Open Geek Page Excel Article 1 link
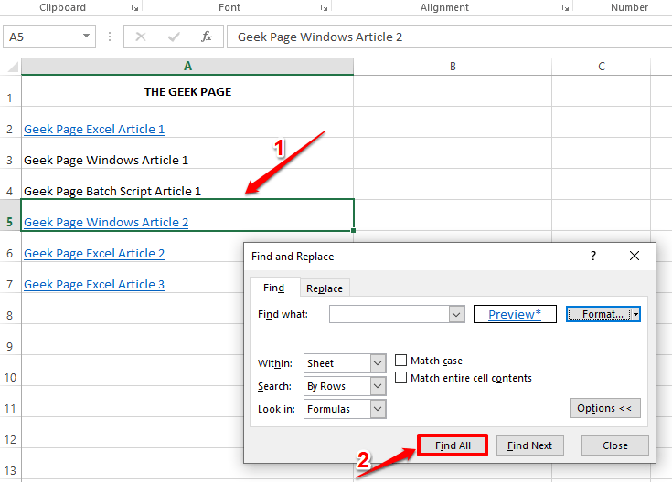This screenshot has height=482, width=672. [94, 130]
